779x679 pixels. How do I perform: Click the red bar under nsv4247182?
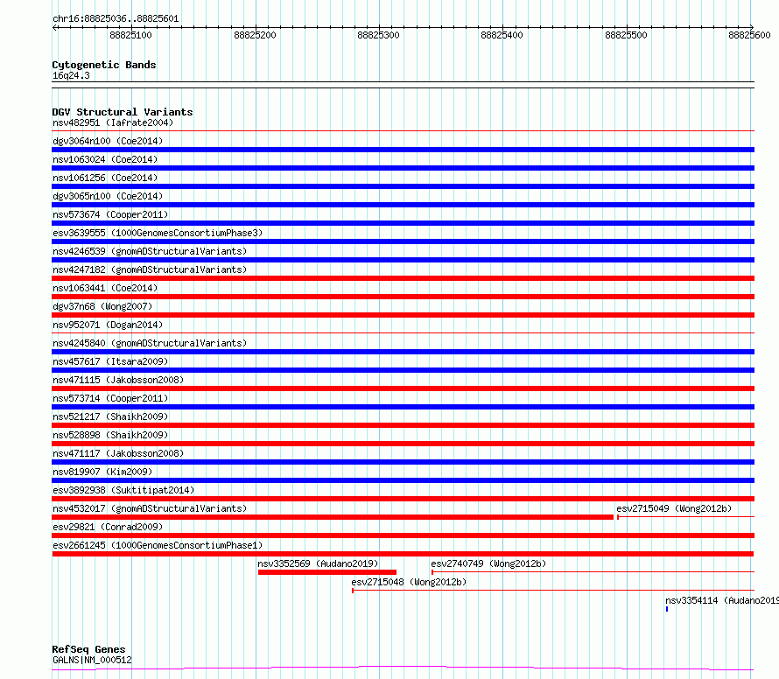403,278
